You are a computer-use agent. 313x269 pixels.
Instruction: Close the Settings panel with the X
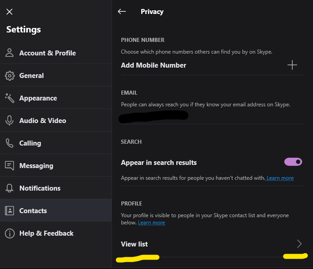pos(9,12)
